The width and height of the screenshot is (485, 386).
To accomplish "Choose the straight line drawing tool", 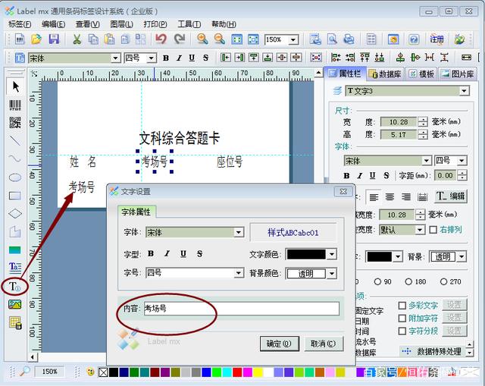I will [x=15, y=140].
